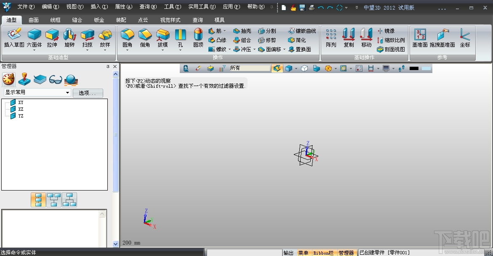Open the layers stack manager icon
493x256 pixels.
click(40, 79)
